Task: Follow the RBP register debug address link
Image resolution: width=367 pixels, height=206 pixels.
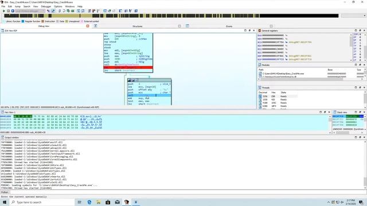Action: [300, 56]
